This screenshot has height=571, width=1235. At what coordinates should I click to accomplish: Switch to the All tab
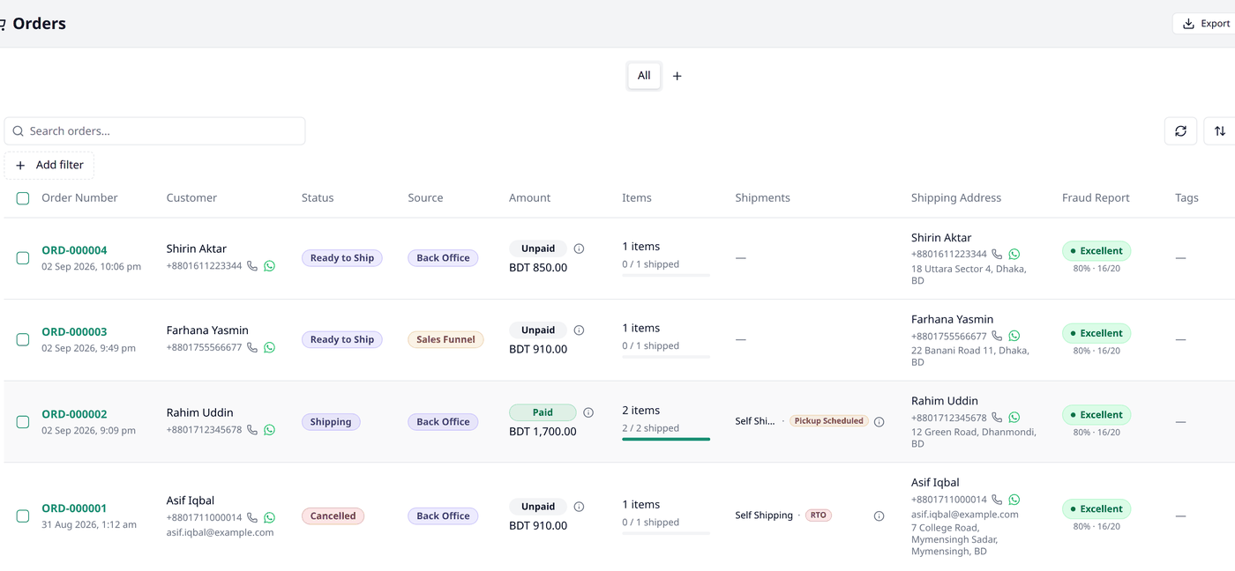pyautogui.click(x=644, y=76)
